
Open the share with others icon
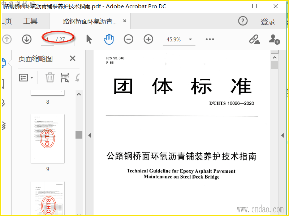tap(274, 39)
